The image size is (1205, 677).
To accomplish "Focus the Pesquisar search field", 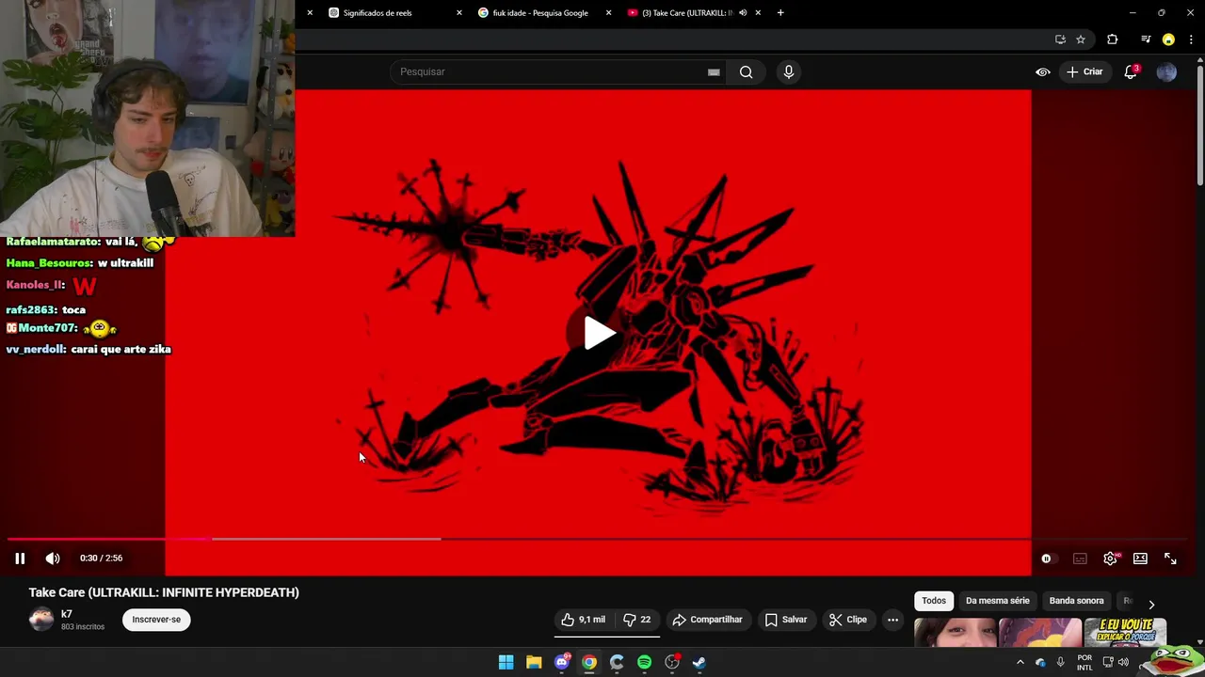I will (551, 71).
